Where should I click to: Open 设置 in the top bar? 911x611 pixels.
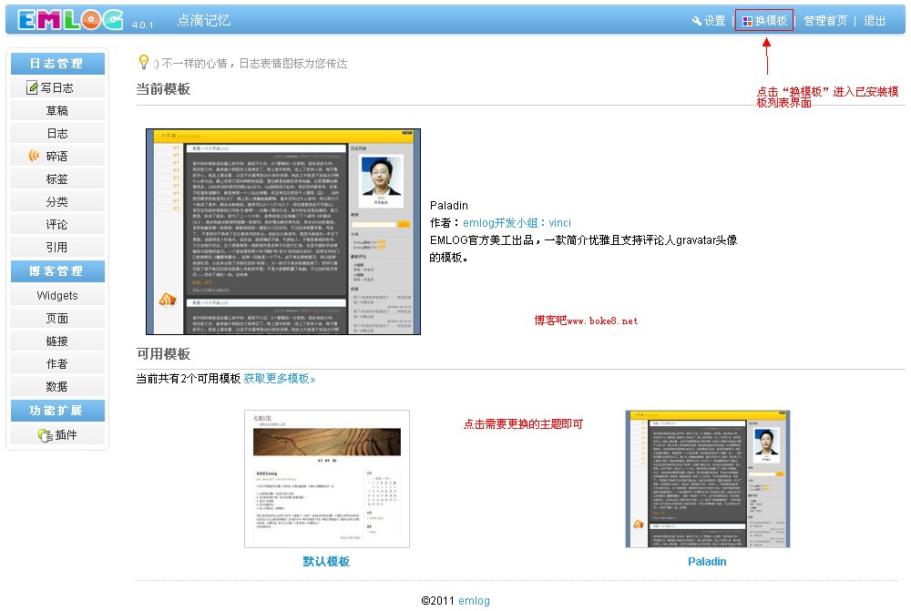coord(714,21)
